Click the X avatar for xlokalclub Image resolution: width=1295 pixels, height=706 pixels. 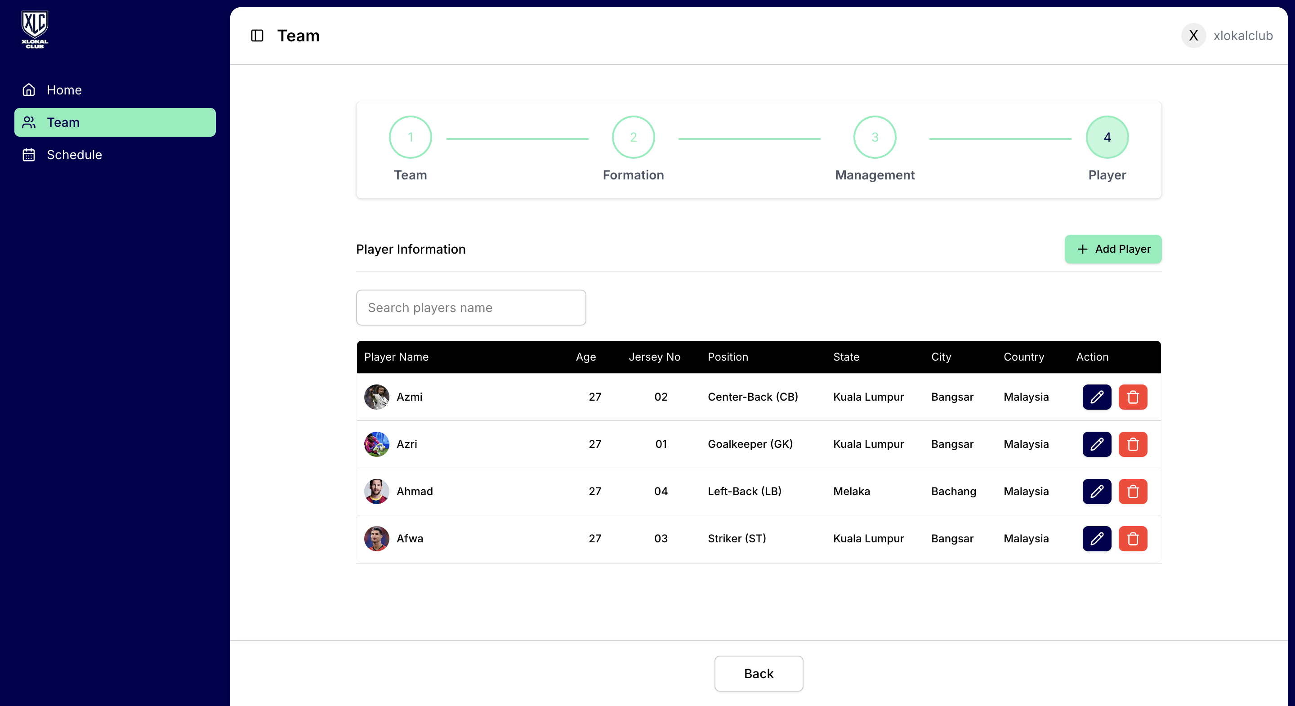tap(1193, 36)
